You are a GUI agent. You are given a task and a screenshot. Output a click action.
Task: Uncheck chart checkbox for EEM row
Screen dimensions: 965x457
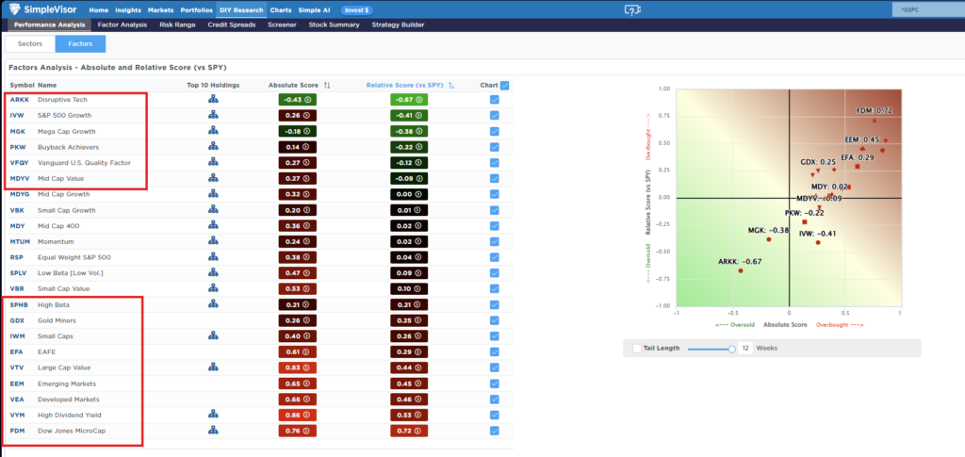tap(495, 384)
